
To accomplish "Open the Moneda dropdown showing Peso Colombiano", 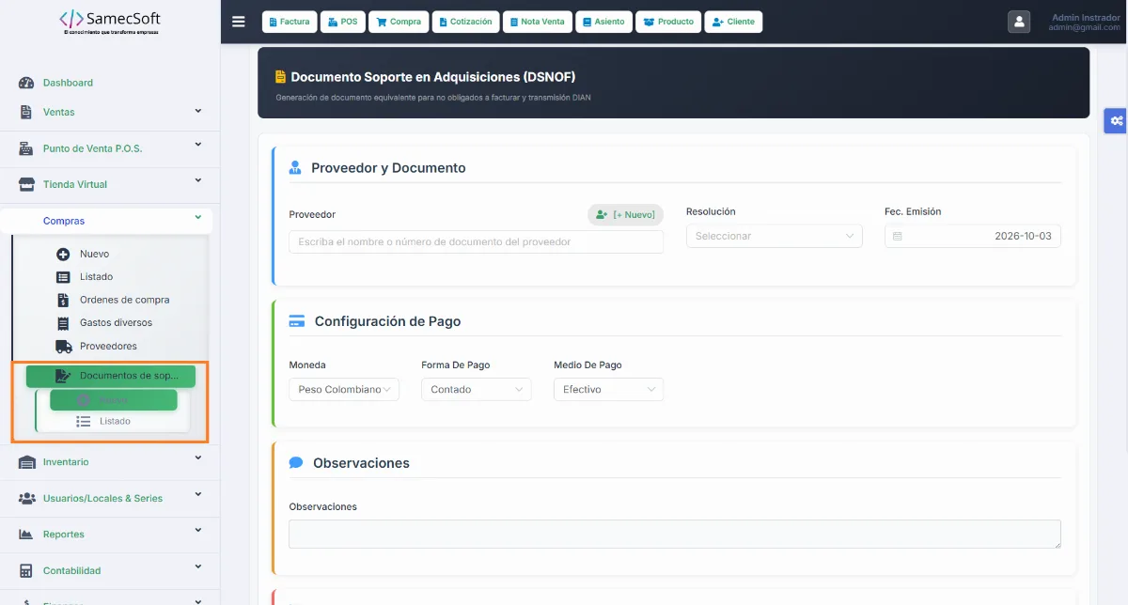I will tap(344, 389).
